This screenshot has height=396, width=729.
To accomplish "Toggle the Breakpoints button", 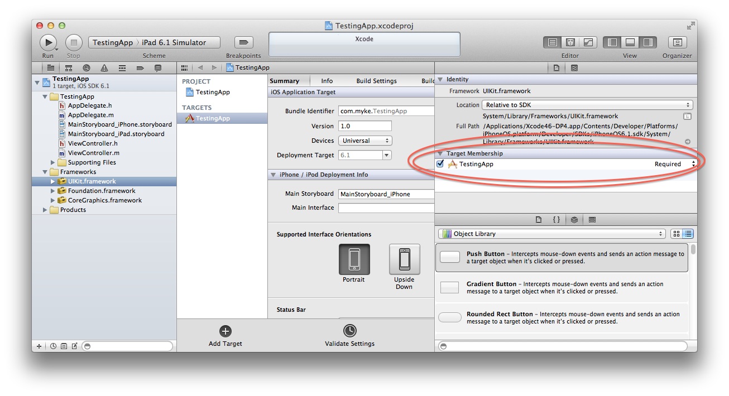I will tap(243, 42).
